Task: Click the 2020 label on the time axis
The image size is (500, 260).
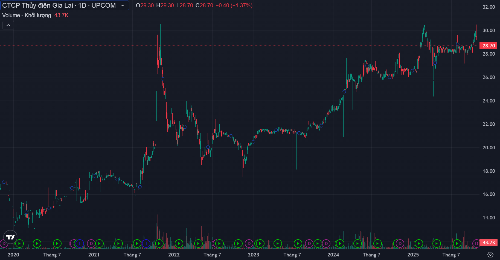Action: [13, 255]
